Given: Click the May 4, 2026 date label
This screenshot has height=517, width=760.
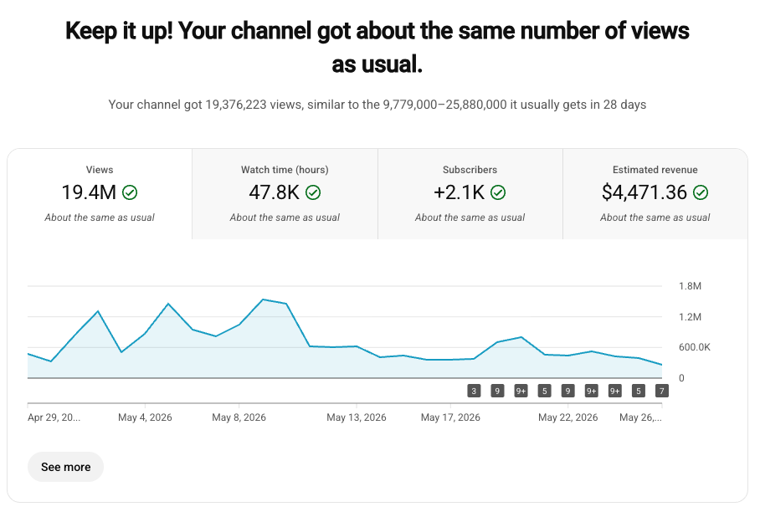Looking at the screenshot, I should (145, 417).
